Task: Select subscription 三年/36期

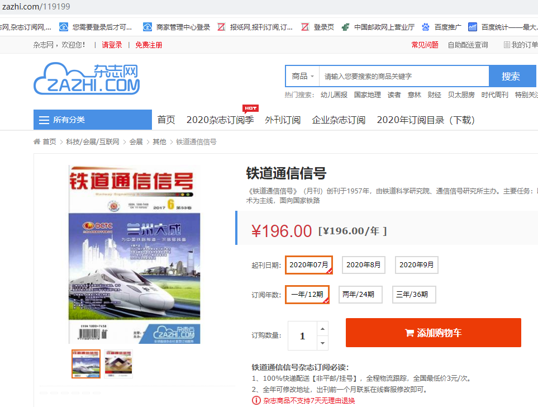Action: click(414, 294)
